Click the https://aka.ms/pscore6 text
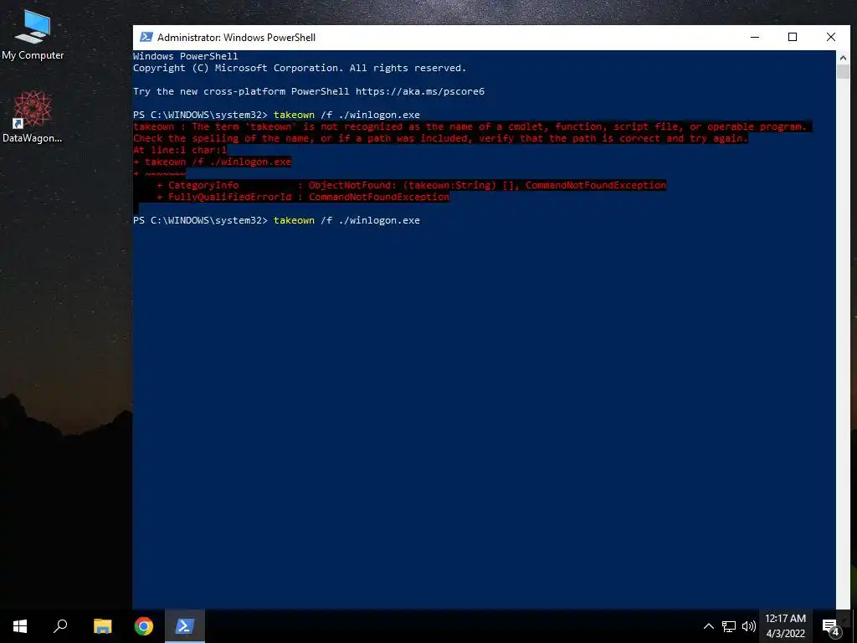The image size is (857, 643). coord(420,91)
